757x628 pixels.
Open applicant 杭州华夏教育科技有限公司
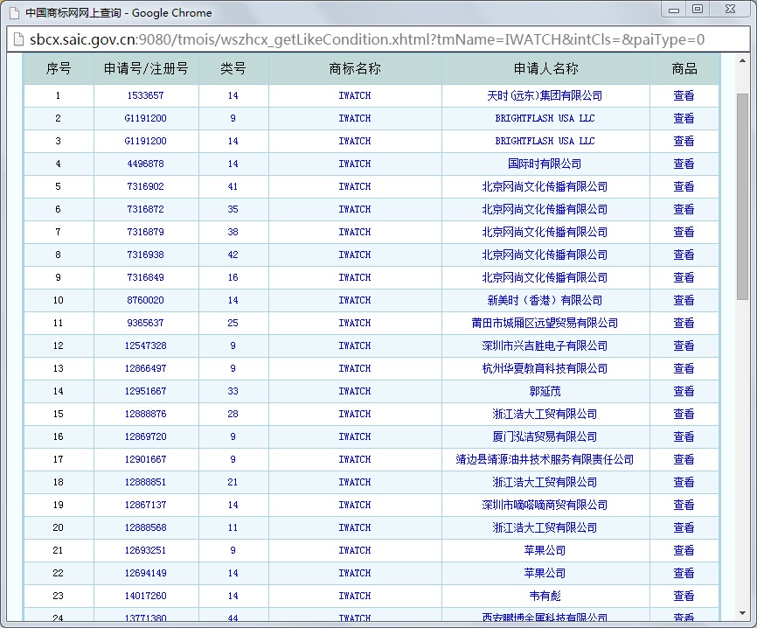pos(545,368)
